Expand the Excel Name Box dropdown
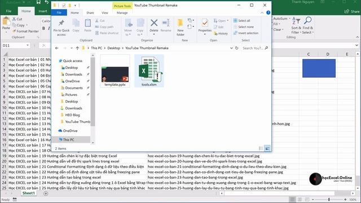 28,45
